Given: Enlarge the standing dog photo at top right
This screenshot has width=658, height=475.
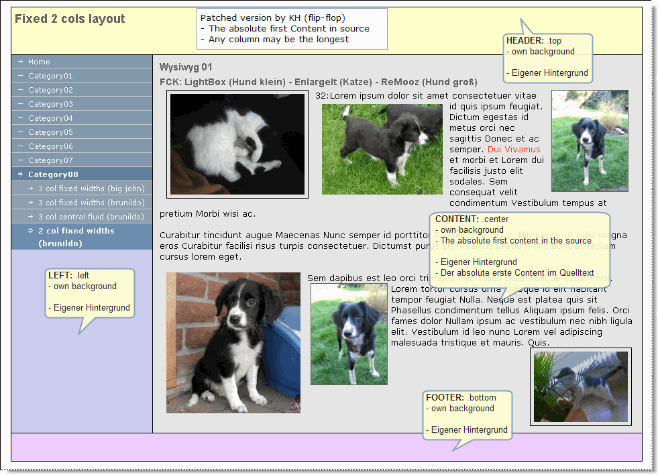Looking at the screenshot, I should [590, 141].
